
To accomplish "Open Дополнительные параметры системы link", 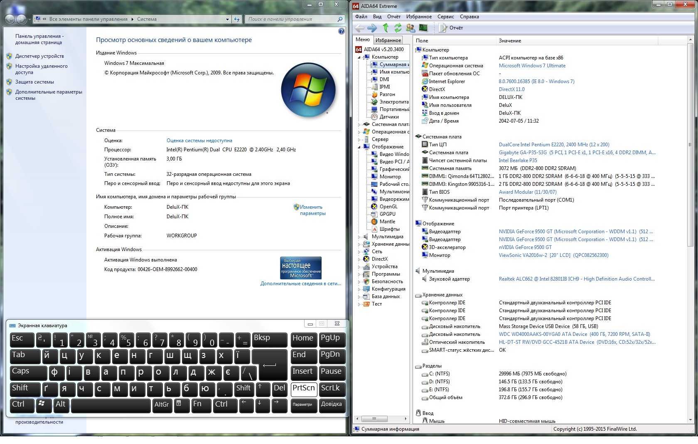I will click(x=49, y=95).
